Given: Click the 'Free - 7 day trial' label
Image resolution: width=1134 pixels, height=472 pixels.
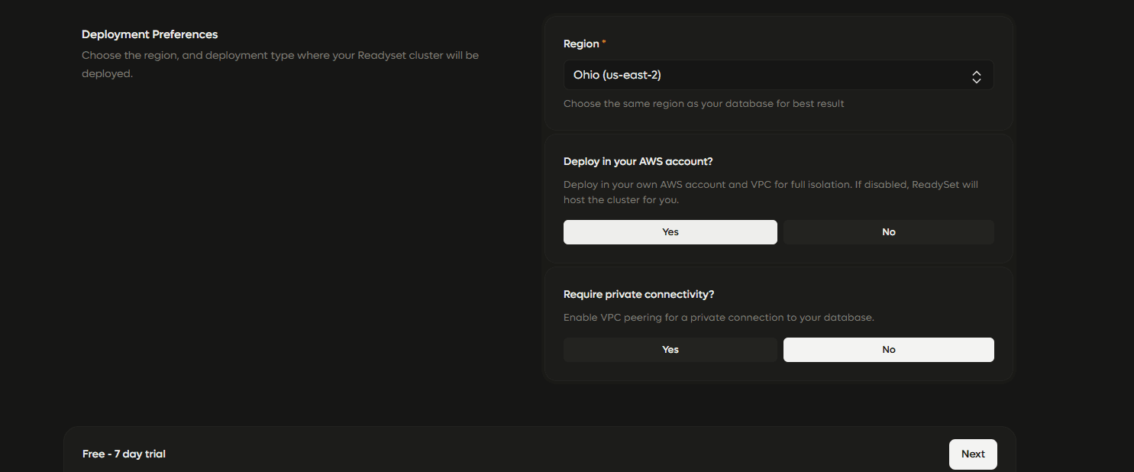Looking at the screenshot, I should click(x=124, y=454).
